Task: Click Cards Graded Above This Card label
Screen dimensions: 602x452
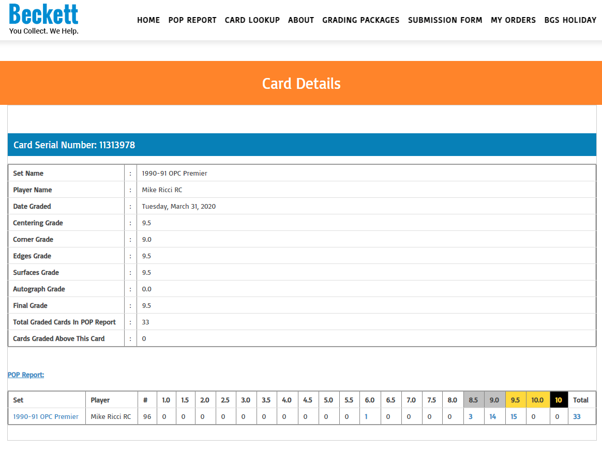Action: click(59, 338)
